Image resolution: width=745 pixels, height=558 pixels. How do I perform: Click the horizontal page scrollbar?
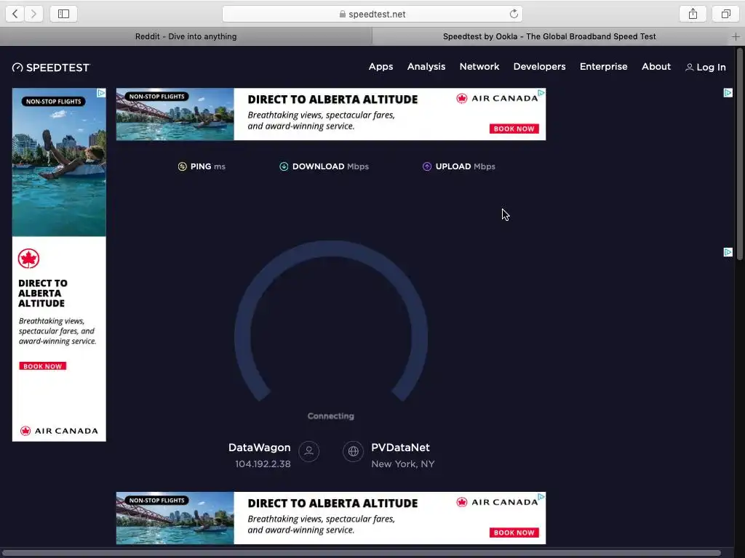click(361, 553)
